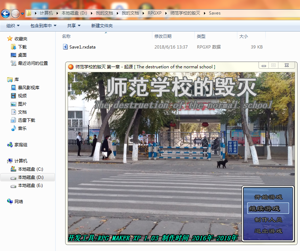This screenshot has width=300, height=251.
Task: Open the recent locations dropdown arrow
Action: tap(22, 14)
